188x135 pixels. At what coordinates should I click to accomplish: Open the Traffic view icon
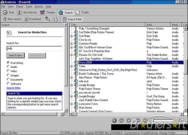click(x=78, y=12)
